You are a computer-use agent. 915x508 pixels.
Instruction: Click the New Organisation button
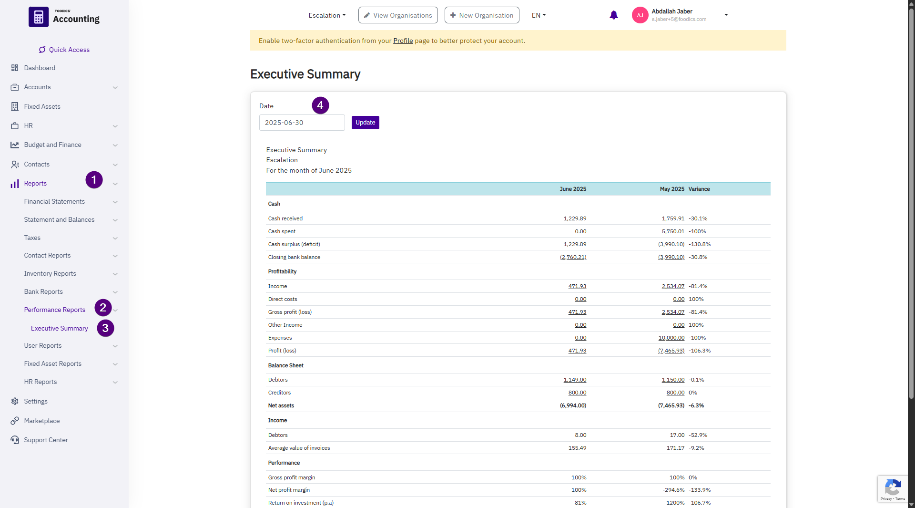(x=481, y=15)
